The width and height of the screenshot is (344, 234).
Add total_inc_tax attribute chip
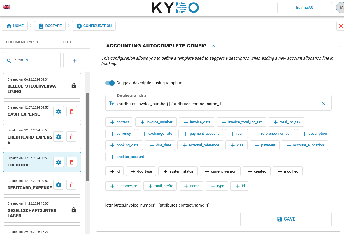(x=286, y=122)
